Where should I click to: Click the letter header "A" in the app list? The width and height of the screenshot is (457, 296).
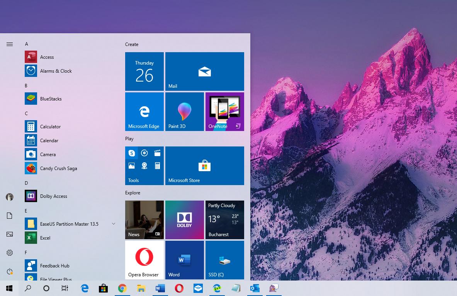27,44
